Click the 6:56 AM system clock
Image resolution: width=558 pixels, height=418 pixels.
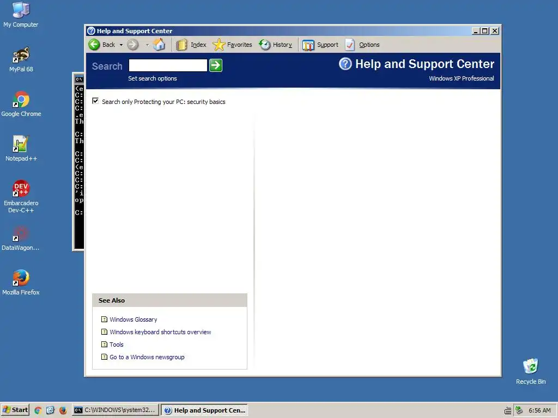pyautogui.click(x=539, y=410)
